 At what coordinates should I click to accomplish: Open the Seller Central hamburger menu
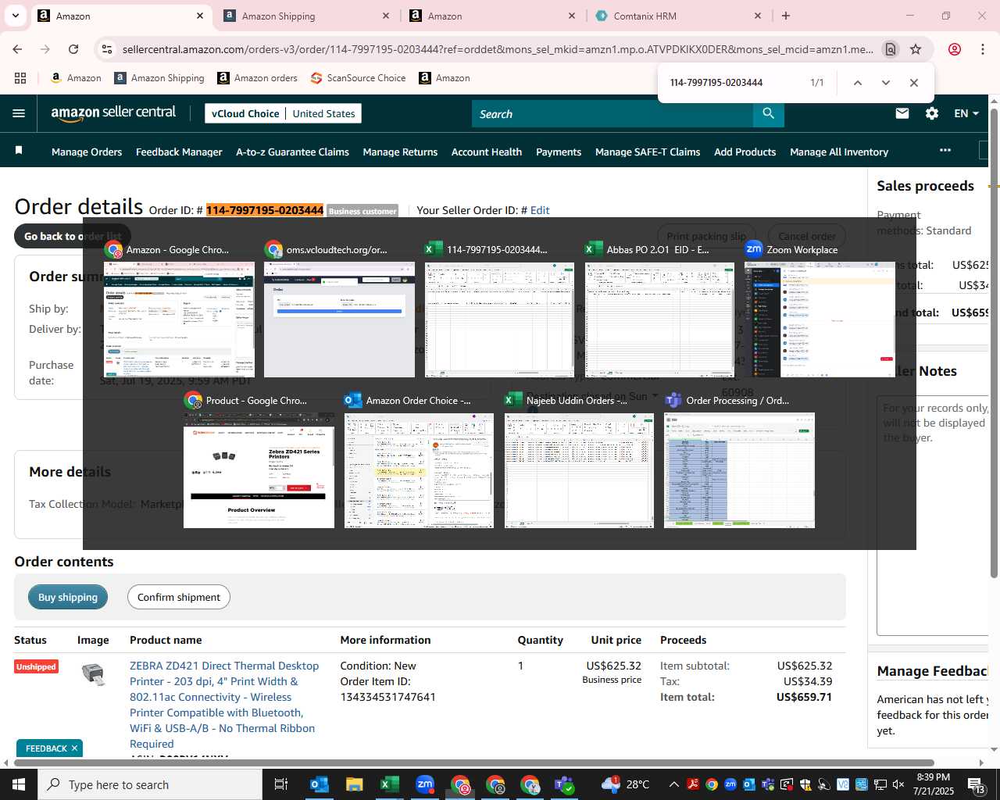[19, 114]
